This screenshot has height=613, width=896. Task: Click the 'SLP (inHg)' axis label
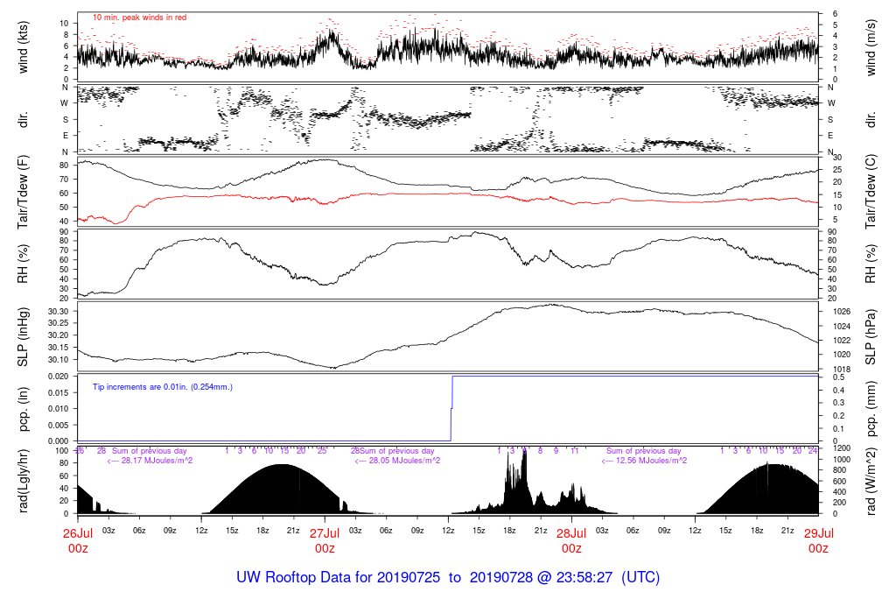coord(23,337)
